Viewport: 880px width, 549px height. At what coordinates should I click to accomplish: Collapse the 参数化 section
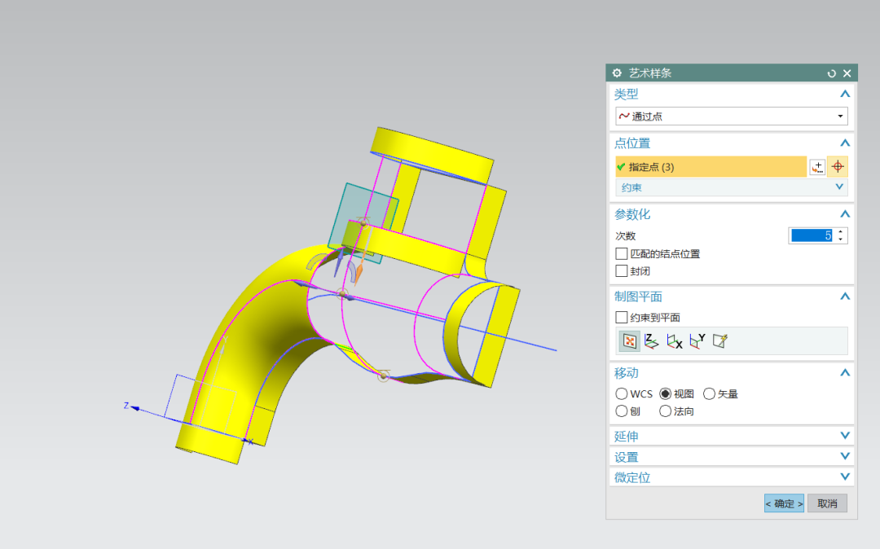tap(845, 214)
